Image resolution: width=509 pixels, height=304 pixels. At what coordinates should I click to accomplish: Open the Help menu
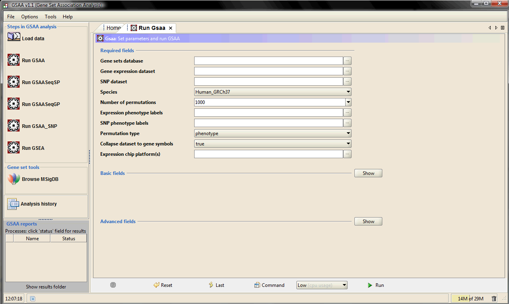[68, 16]
